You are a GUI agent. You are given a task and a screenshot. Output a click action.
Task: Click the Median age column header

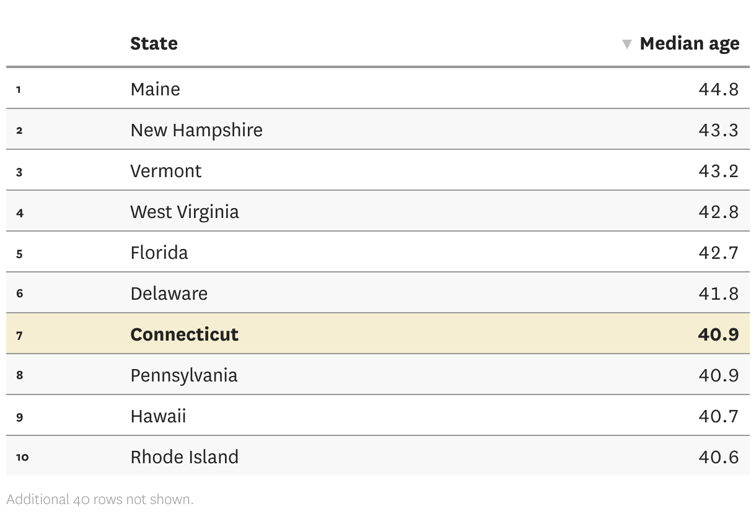tap(689, 43)
